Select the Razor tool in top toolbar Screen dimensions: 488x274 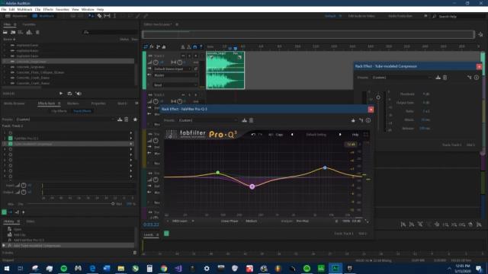[100, 16]
